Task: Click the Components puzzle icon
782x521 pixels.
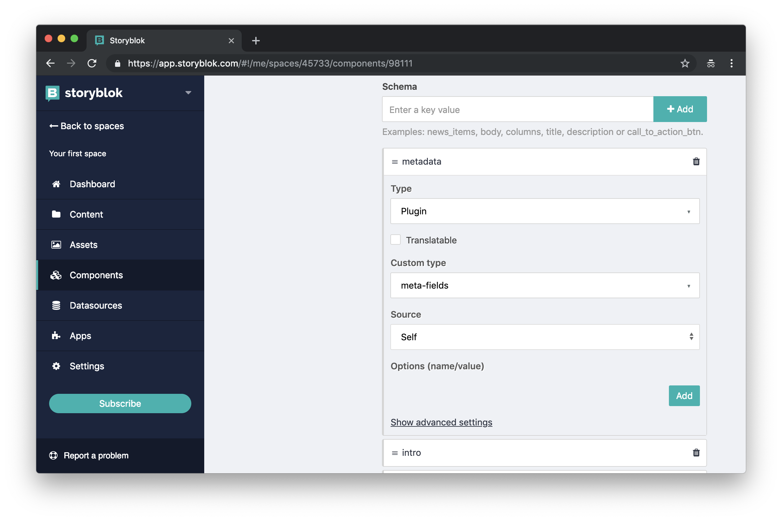Action: click(56, 274)
